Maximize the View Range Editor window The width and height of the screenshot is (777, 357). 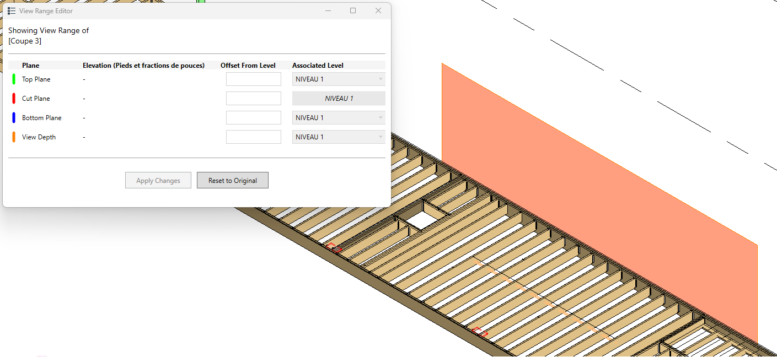(353, 11)
